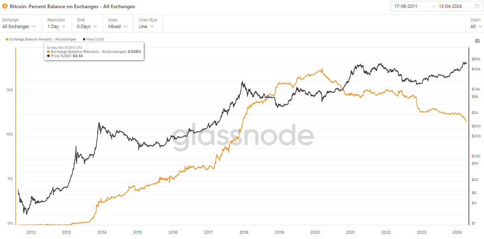Open the calendar date picker icon
Viewport: 484px width, 239px height.
(477, 6)
